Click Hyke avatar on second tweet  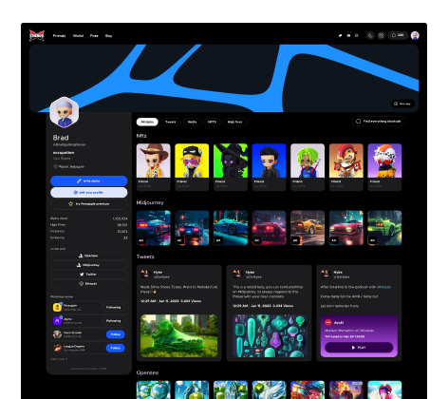(x=237, y=274)
